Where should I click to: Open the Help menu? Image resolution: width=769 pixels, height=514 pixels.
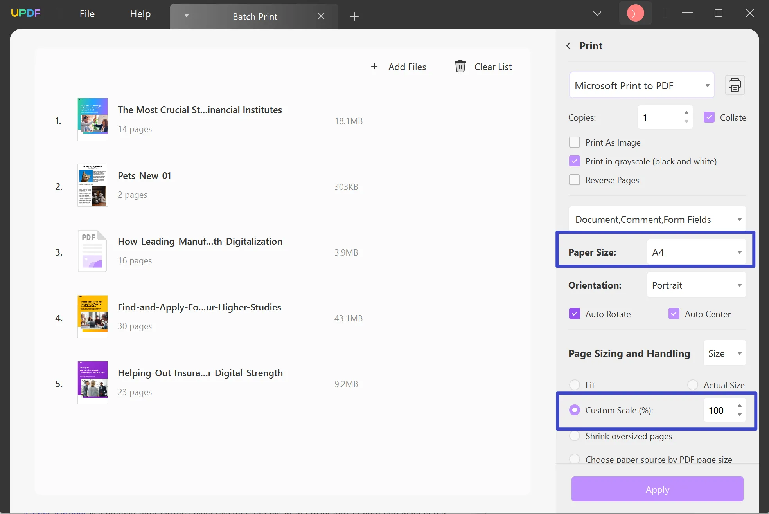140,14
